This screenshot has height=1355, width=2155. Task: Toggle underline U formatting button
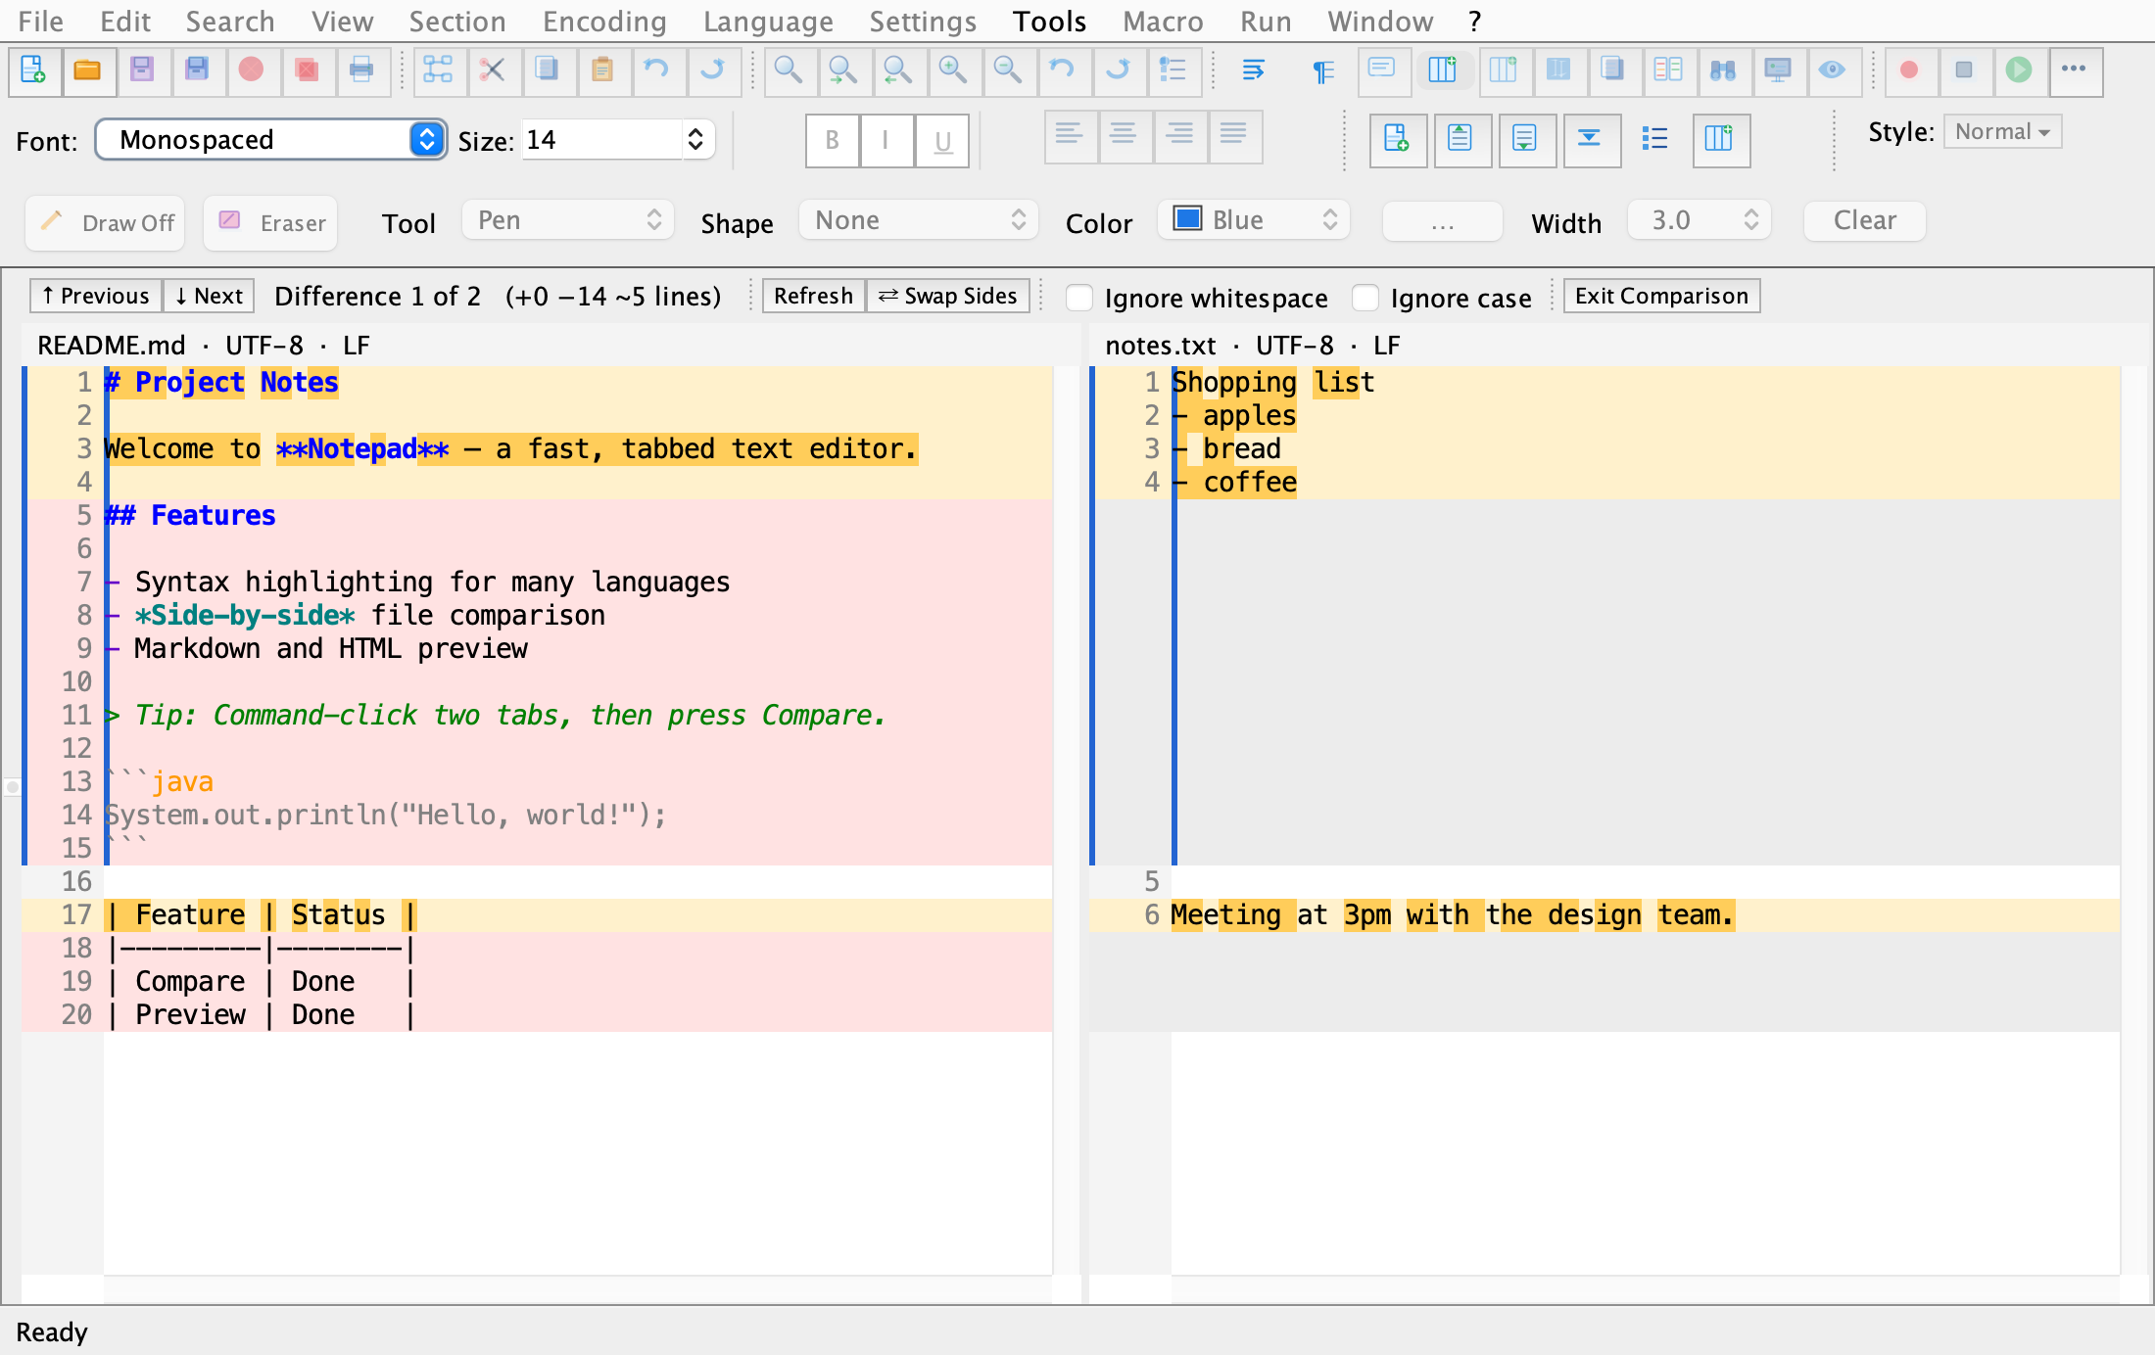[942, 140]
